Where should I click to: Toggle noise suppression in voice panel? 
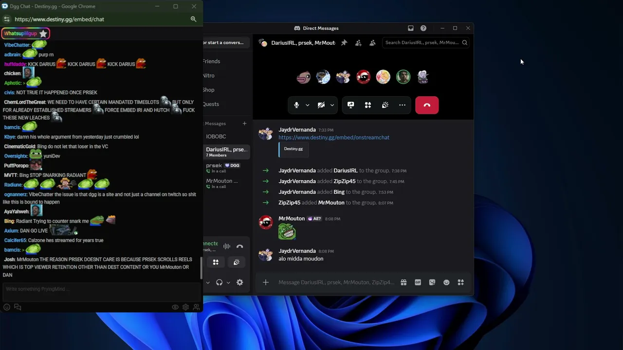[x=227, y=246]
